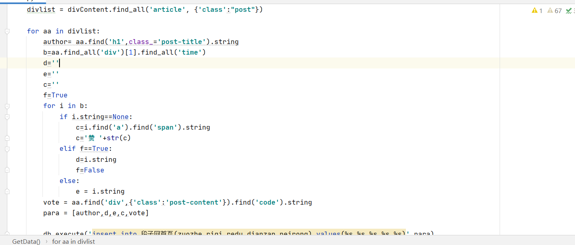
Task: Collapse the 'elif f==True' block
Action: coord(7,149)
